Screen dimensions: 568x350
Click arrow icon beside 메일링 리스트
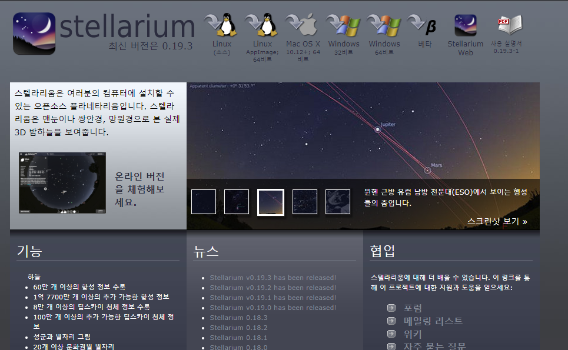coord(391,321)
